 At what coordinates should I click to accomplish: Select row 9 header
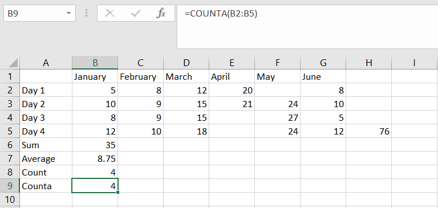point(10,186)
